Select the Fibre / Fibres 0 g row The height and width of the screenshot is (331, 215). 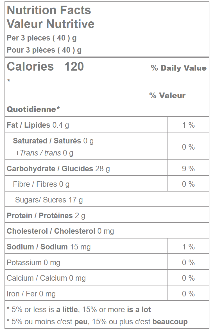(x=41, y=184)
